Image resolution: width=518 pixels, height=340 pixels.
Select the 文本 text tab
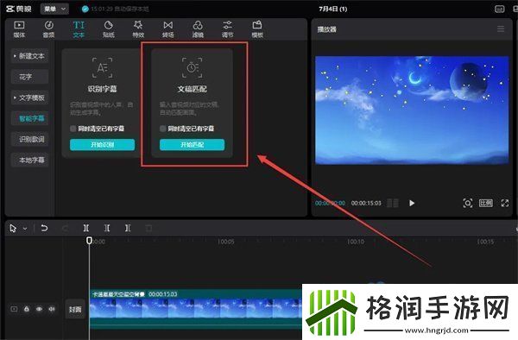[79, 29]
